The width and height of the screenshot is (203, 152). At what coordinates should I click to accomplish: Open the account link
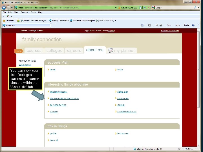pyautogui.click(x=54, y=140)
